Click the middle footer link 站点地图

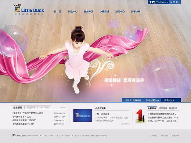[165, 136]
